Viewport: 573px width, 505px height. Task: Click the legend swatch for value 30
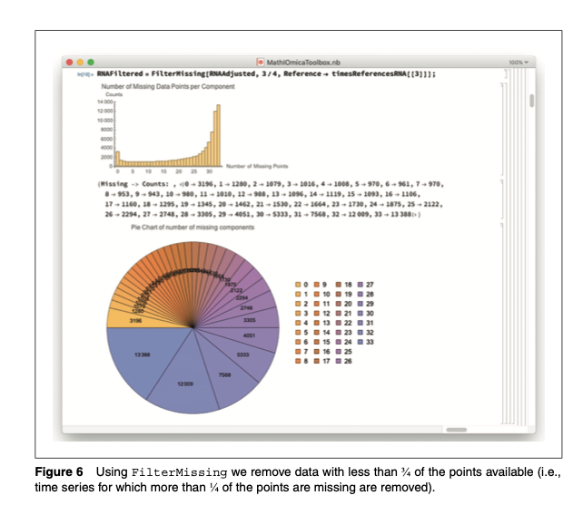[361, 313]
